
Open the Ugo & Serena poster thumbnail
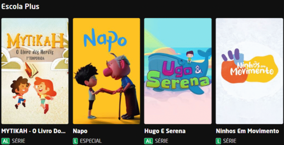click(178, 71)
